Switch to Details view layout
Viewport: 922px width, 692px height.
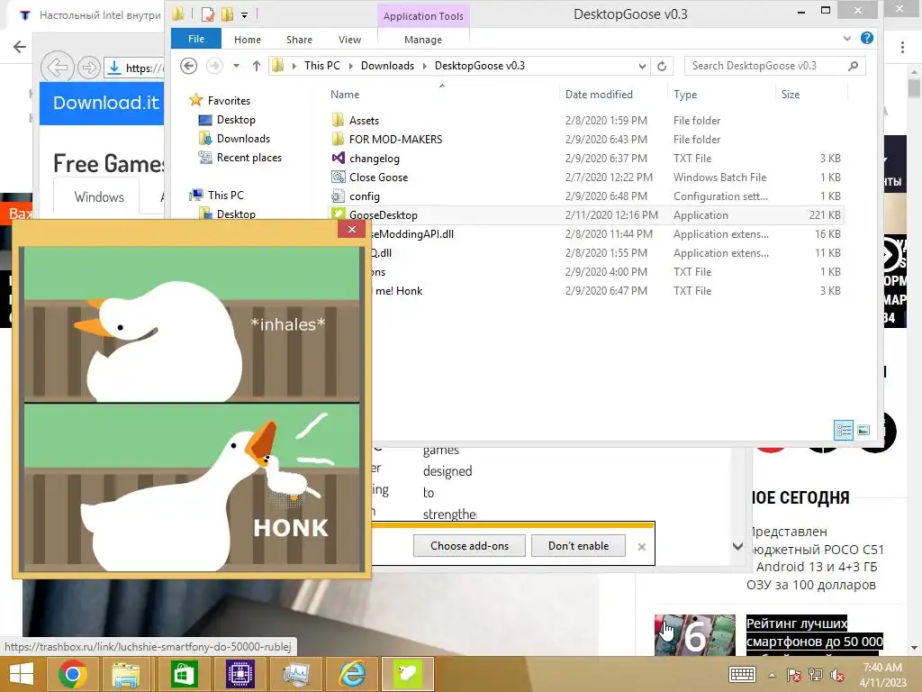843,430
